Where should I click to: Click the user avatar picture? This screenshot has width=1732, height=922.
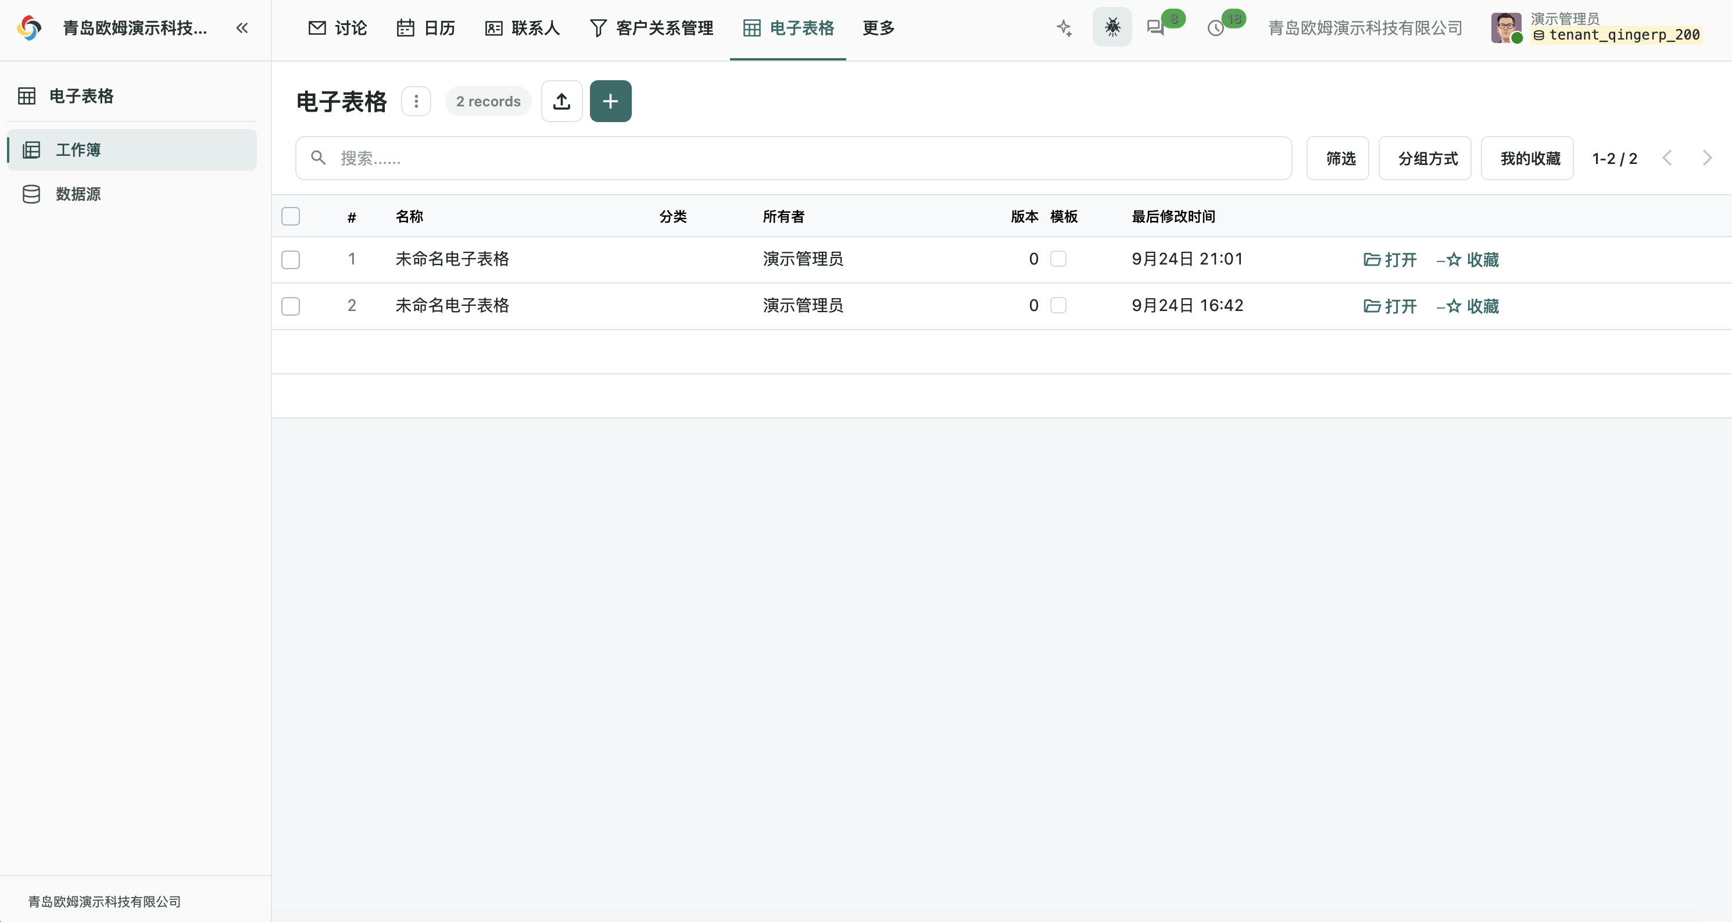coord(1506,27)
